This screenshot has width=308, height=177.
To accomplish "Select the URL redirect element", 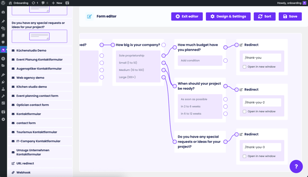I will (x=40, y=164).
